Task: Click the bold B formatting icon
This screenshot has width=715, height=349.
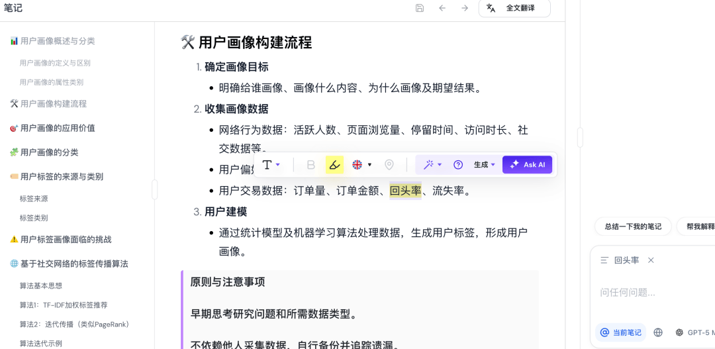Action: [311, 165]
